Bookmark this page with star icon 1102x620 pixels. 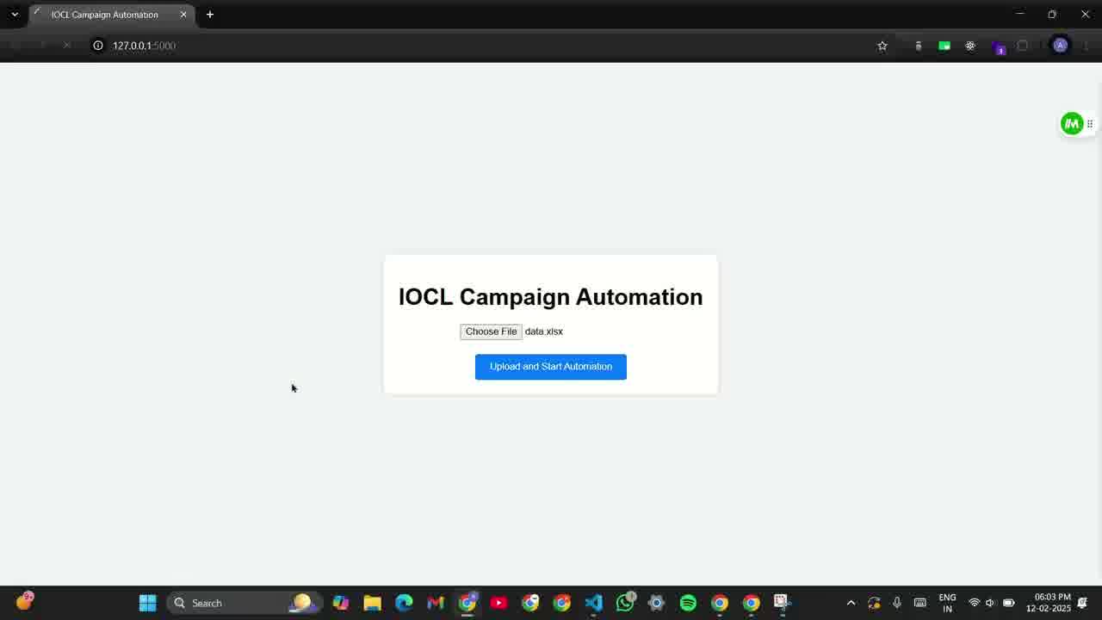(x=882, y=46)
